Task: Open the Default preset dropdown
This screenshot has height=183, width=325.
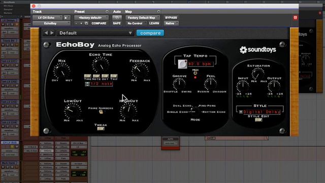Action: [x=95, y=33]
